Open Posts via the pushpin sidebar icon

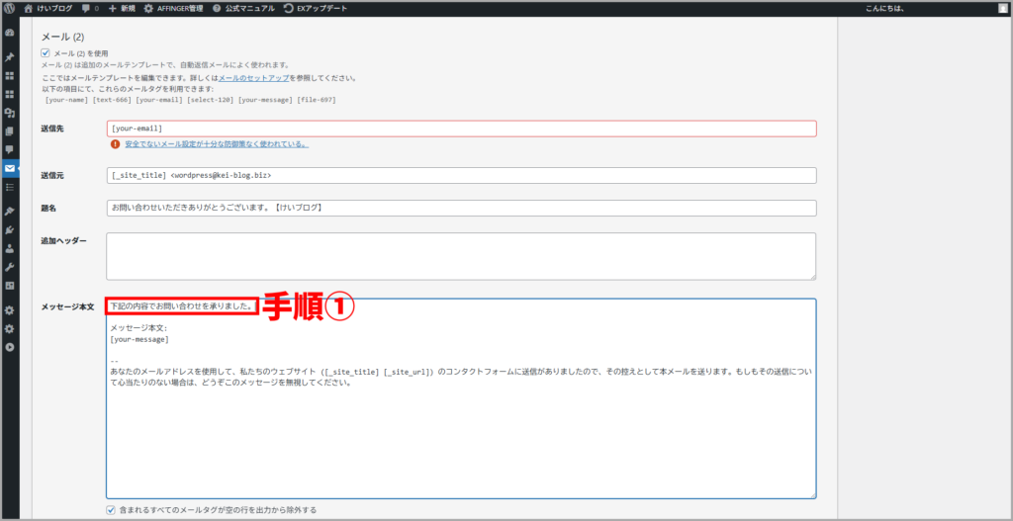[x=10, y=56]
